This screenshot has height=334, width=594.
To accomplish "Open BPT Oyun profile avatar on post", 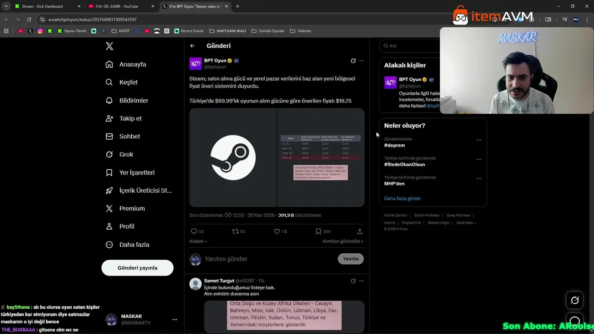I will (195, 64).
